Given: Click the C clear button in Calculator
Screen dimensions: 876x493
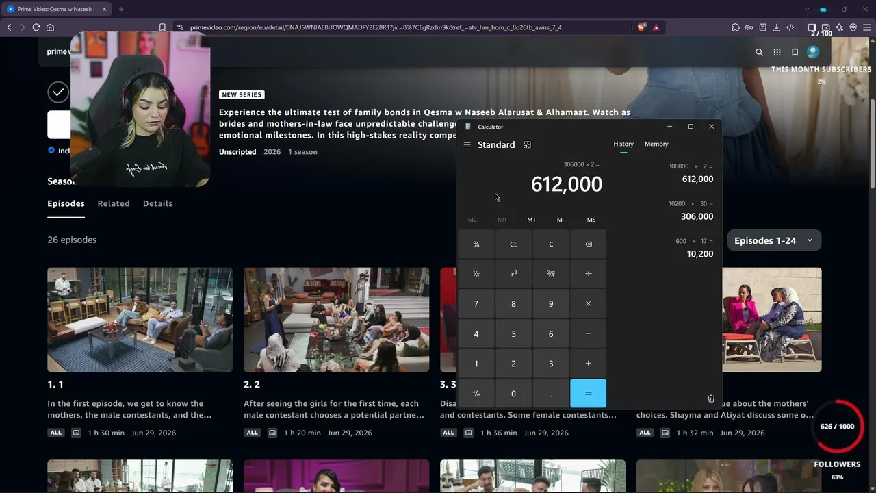Looking at the screenshot, I should click(x=551, y=244).
